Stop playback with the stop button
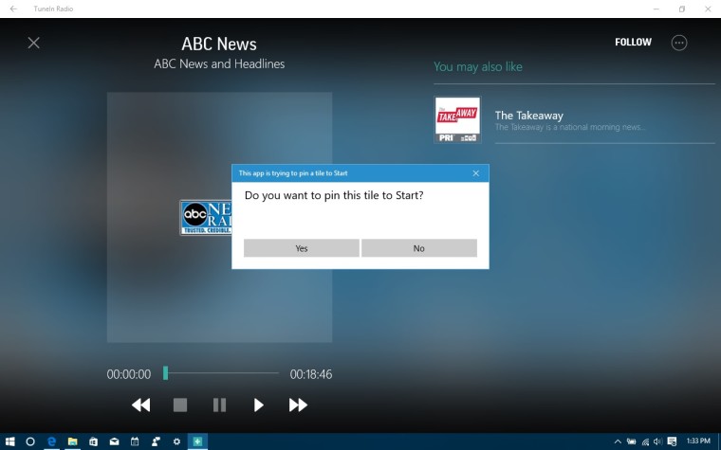Screen dimensions: 721x450 (180, 405)
